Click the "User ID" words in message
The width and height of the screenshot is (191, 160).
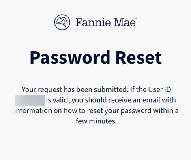159,89
